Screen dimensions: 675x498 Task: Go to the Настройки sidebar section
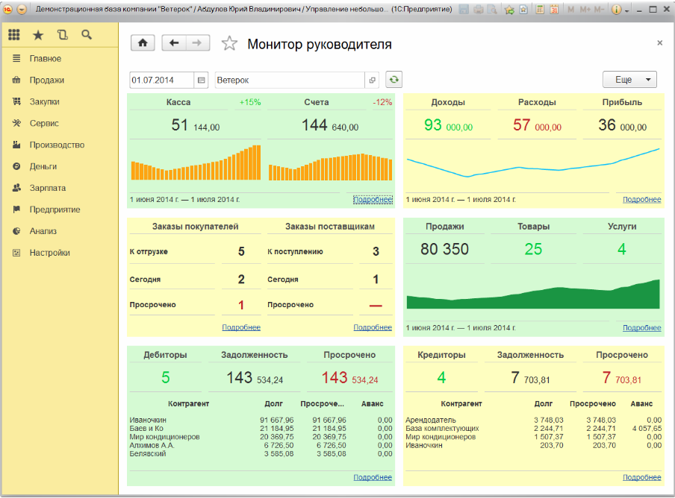49,253
